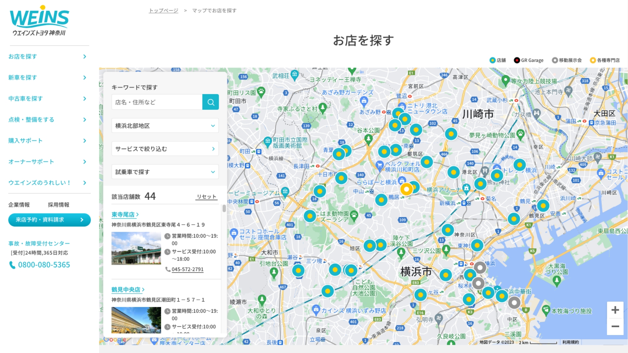Open the 横浜北部地区 area dropdown
Viewport: 628px width, 353px height.
pyautogui.click(x=165, y=126)
